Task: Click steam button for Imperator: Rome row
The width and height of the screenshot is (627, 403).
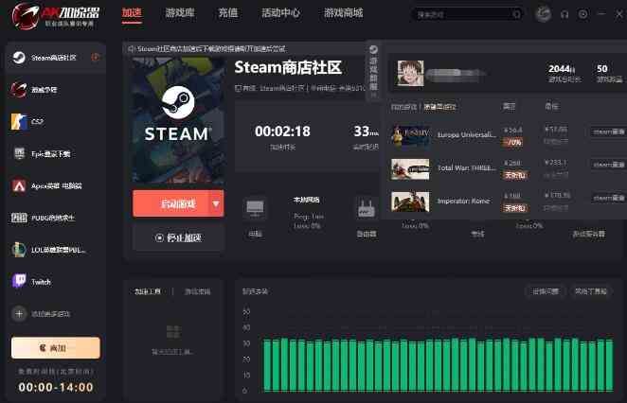Action: 608,198
